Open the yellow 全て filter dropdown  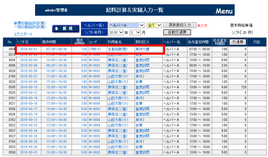pos(154,25)
